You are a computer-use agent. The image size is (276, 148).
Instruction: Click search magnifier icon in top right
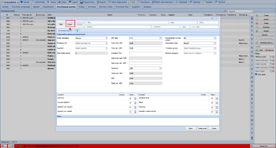pyautogui.click(x=252, y=11)
